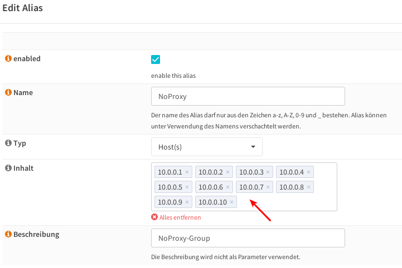Select the 10.0.0.4 entry text
The image size is (402, 268).
click(292, 172)
